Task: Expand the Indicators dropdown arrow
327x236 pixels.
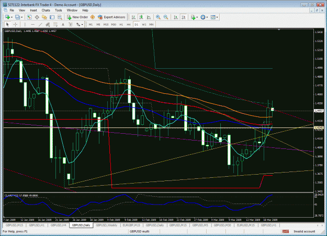Action: (197, 17)
